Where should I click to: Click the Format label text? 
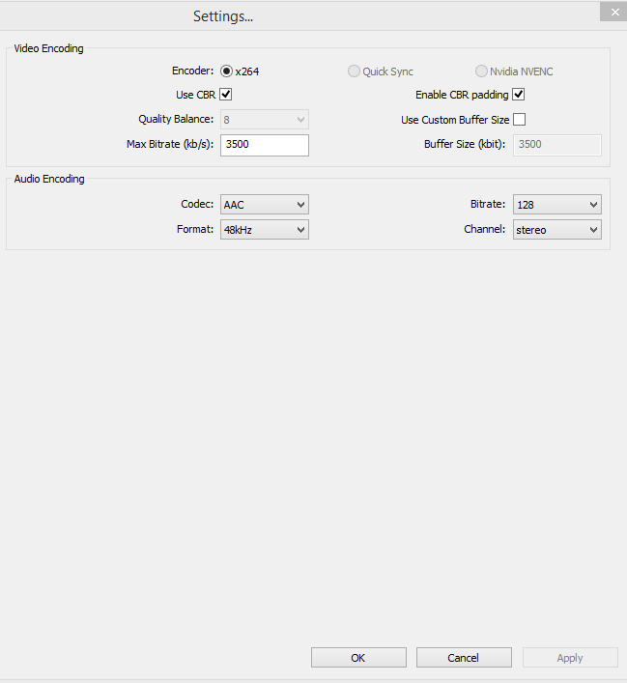pyautogui.click(x=195, y=229)
